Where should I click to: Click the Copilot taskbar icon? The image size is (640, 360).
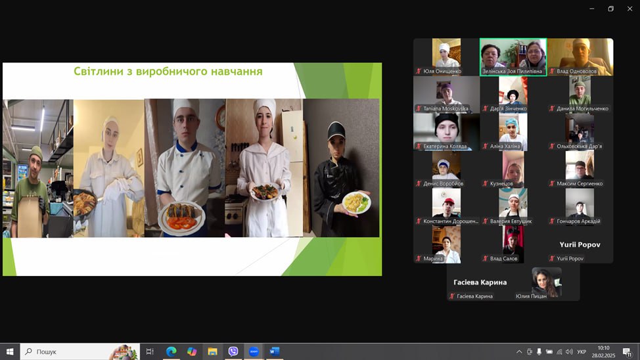point(192,351)
